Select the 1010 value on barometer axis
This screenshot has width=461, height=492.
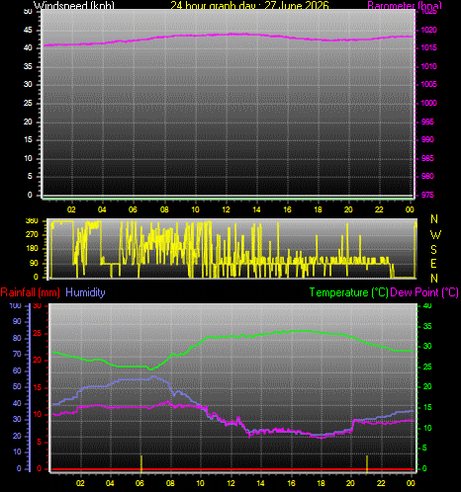tap(428, 66)
